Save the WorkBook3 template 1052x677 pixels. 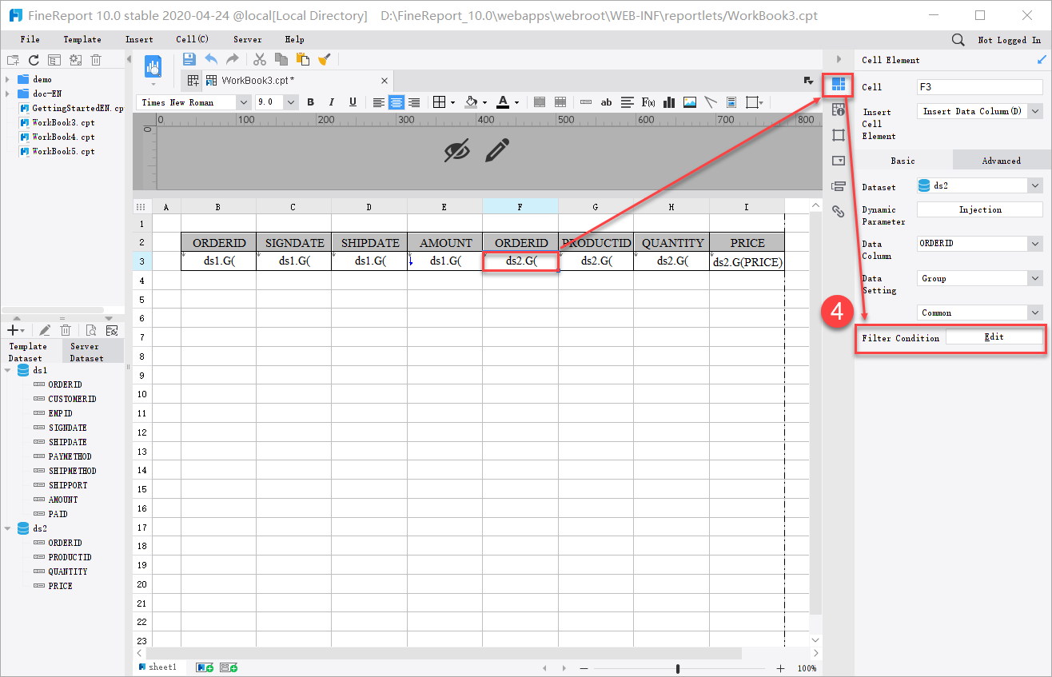click(x=189, y=58)
